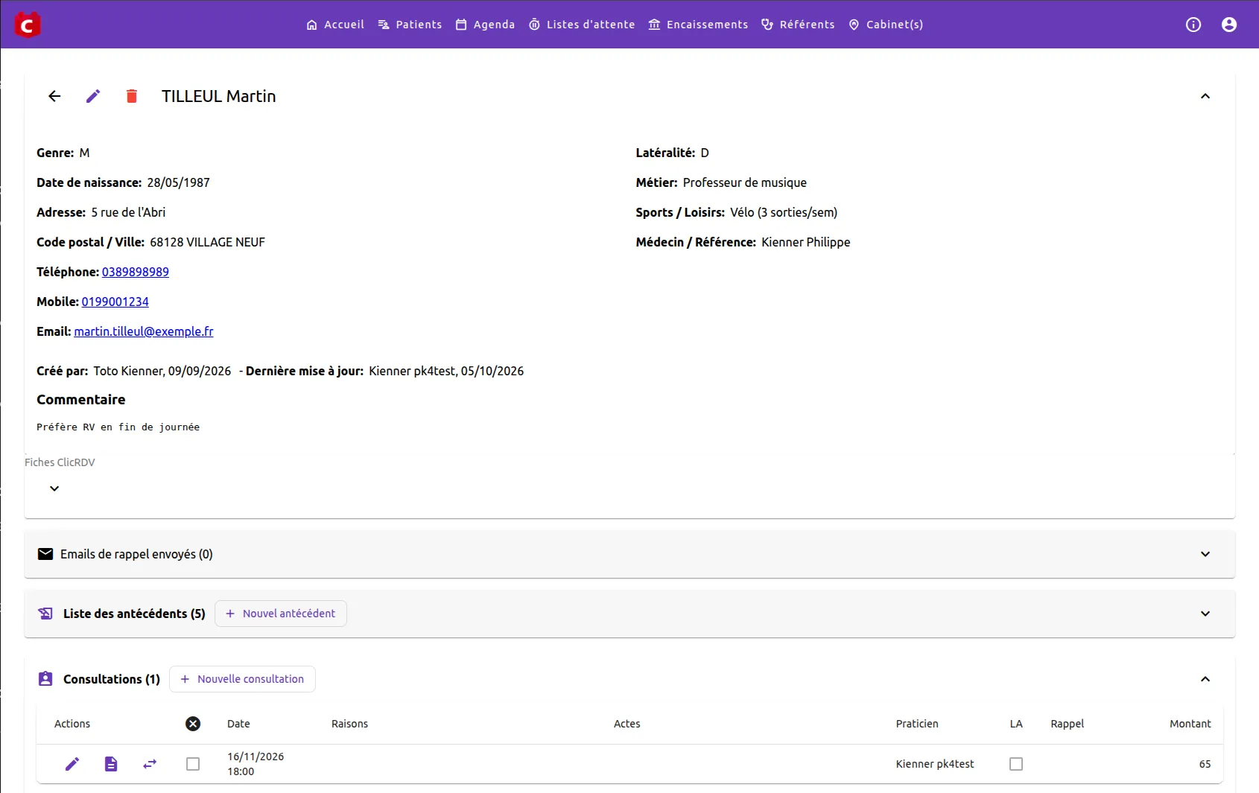Tick the cancel checkbox for 16/11/2026 consultation
The image size is (1259, 793).
(193, 764)
